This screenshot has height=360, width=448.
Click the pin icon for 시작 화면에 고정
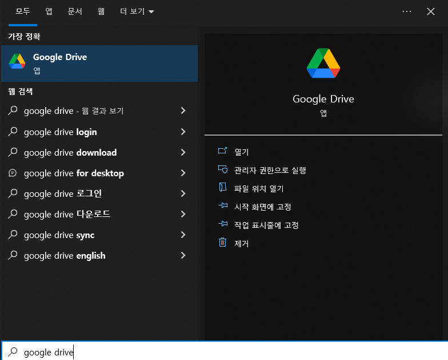point(223,205)
